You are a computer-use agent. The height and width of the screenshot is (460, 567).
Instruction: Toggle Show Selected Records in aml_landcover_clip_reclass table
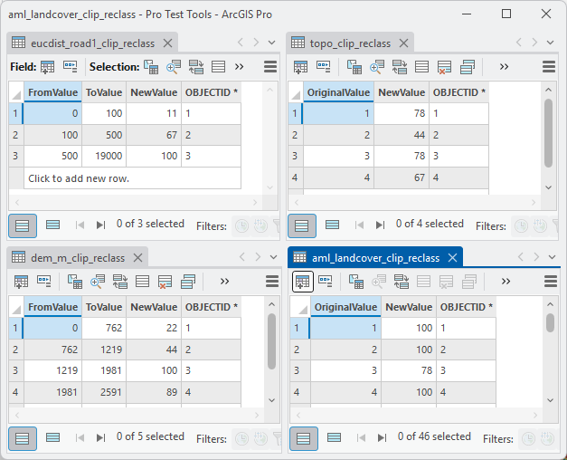[334, 438]
